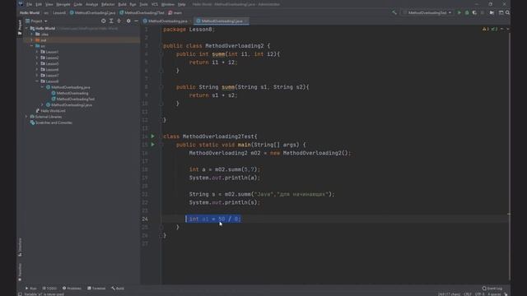Close the MethodOverloading2.java editor tab
This screenshot has width=527, height=296.
[x=246, y=21]
